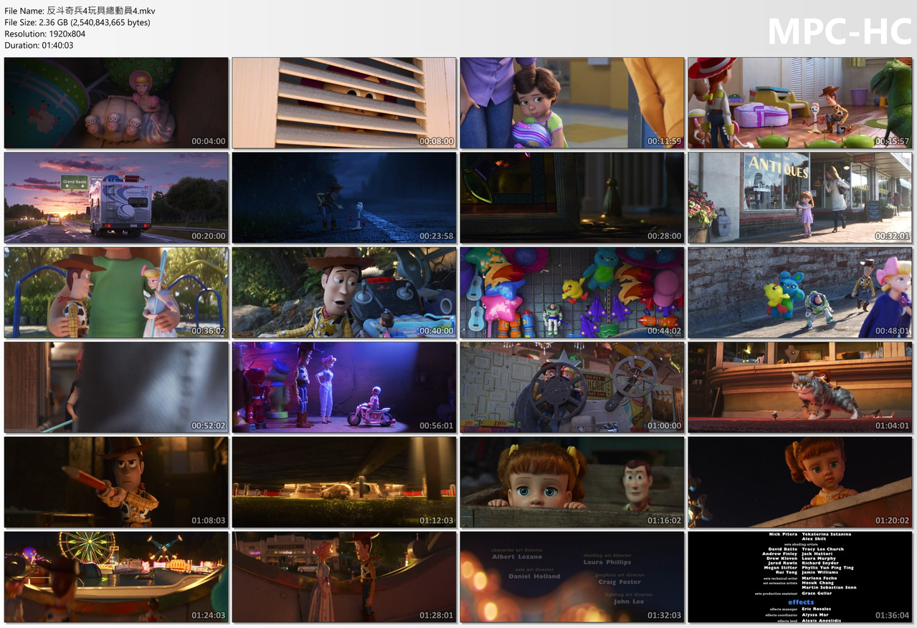Image resolution: width=917 pixels, height=628 pixels.
Task: Open the playground frame at 00:36:02
Action: tap(116, 293)
